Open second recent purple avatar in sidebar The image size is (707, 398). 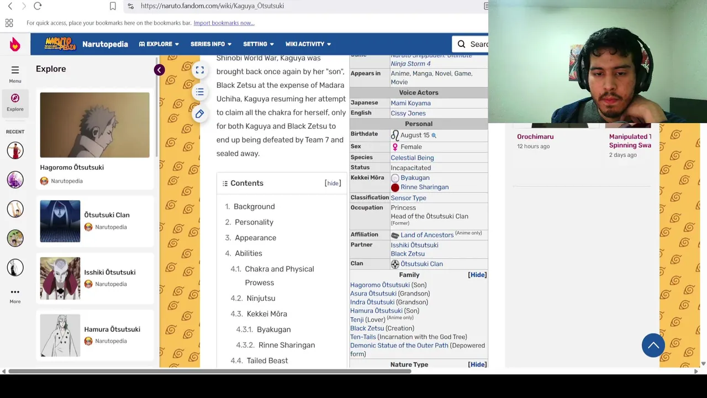15,180
